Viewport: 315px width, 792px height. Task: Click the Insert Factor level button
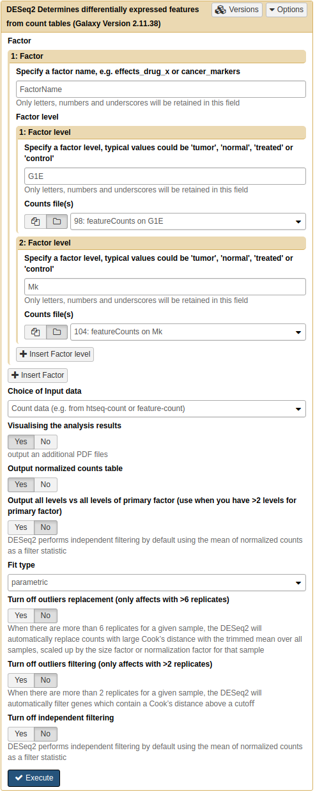[x=55, y=354]
